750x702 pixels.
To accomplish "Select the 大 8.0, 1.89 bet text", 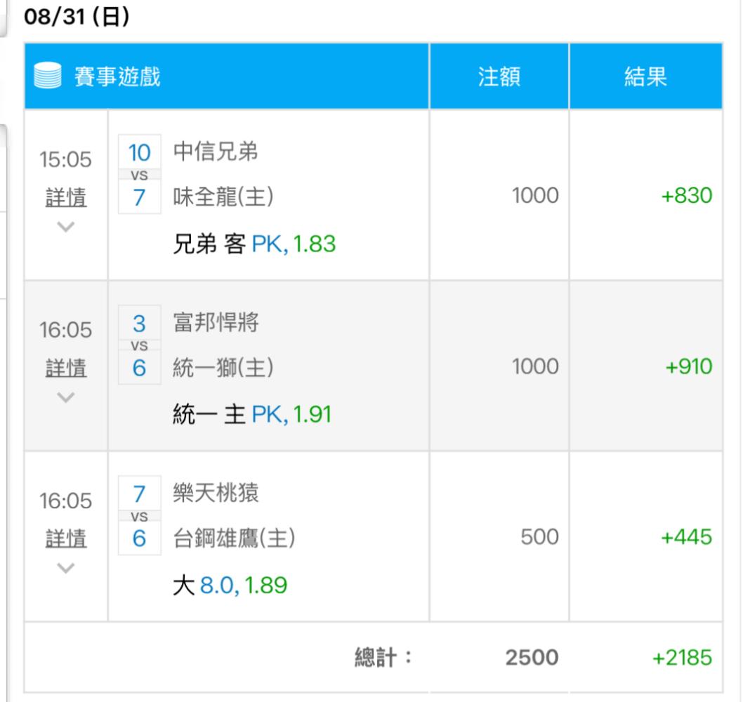I will click(230, 585).
